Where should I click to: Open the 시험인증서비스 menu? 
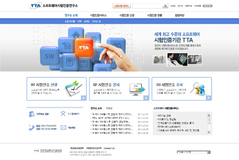click(x=98, y=15)
